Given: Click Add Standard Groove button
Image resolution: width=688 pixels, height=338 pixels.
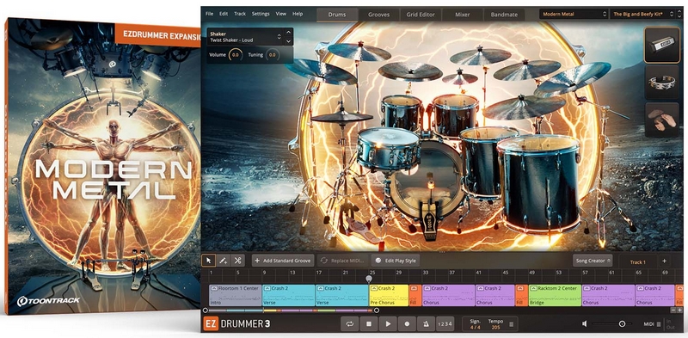Looking at the screenshot, I should pyautogui.click(x=283, y=261).
